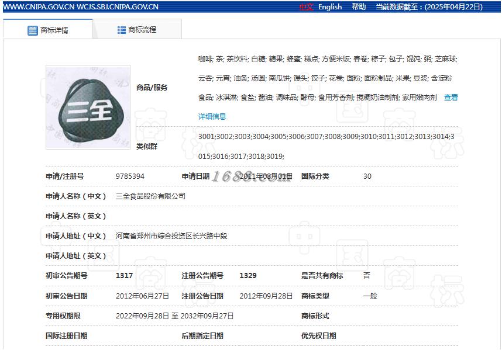
Task: Click header text WWW.CNIPA.GOV.CN
Action: 39,6
